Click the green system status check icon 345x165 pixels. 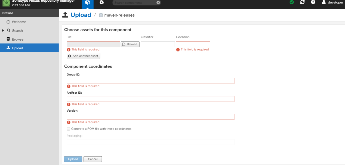click(x=292, y=2)
